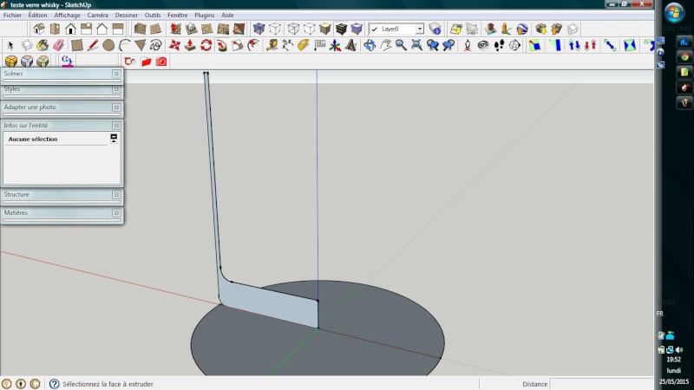Select the 3D Text tool
Screen dimensions: 694x390
[351, 45]
